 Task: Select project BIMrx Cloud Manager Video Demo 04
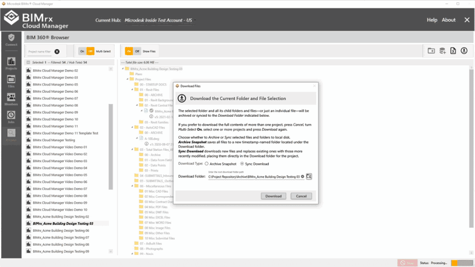coord(60,168)
